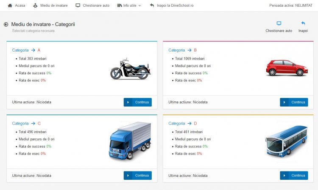This screenshot has height=190, width=318.
Task: Click 'Rata de esec 0%' in Category C
Action: 32,154
